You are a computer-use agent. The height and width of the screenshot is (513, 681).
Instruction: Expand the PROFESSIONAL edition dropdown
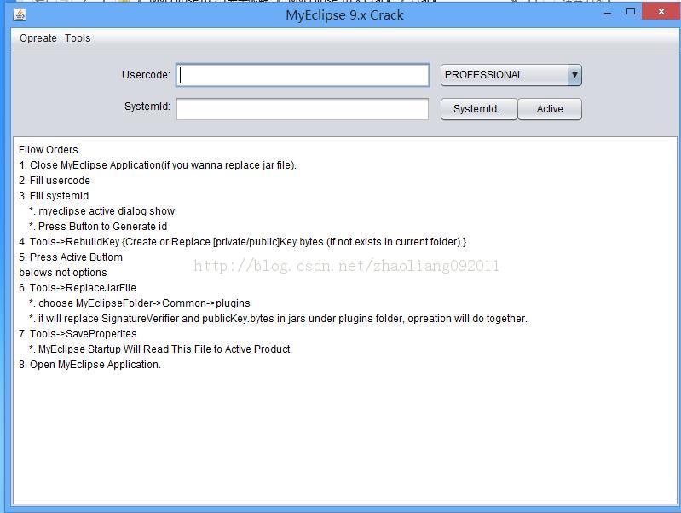(x=574, y=75)
